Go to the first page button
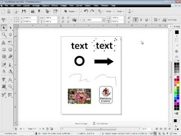 click(x=21, y=129)
